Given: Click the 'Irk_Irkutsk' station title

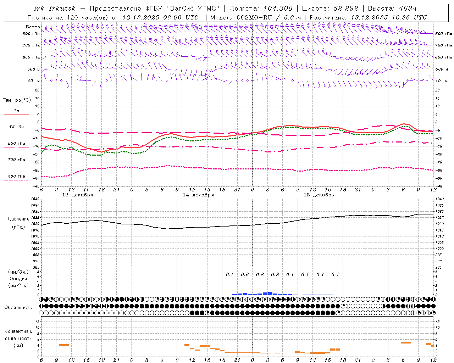Looking at the screenshot, I should coord(54,9).
